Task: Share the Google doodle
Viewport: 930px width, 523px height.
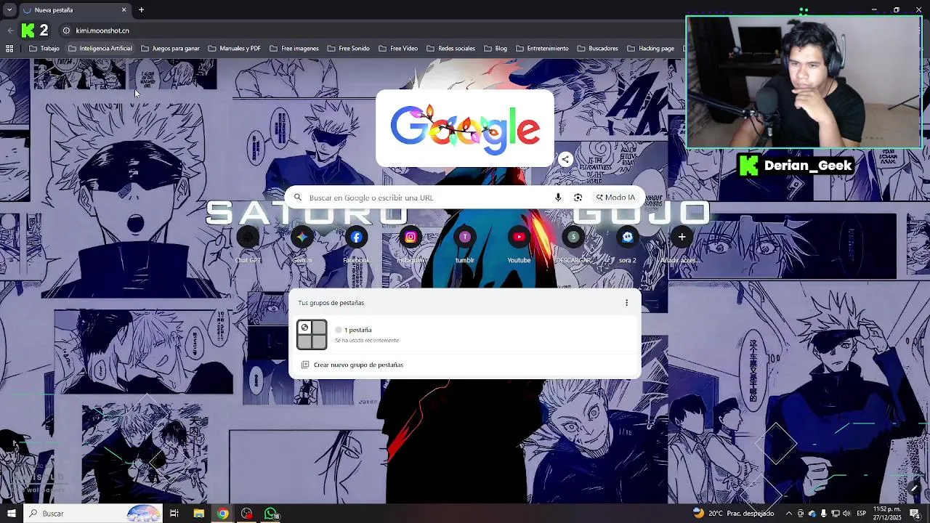Action: click(x=565, y=159)
